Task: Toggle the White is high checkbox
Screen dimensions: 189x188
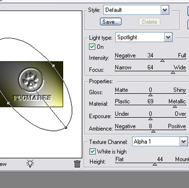Action: tap(93, 152)
